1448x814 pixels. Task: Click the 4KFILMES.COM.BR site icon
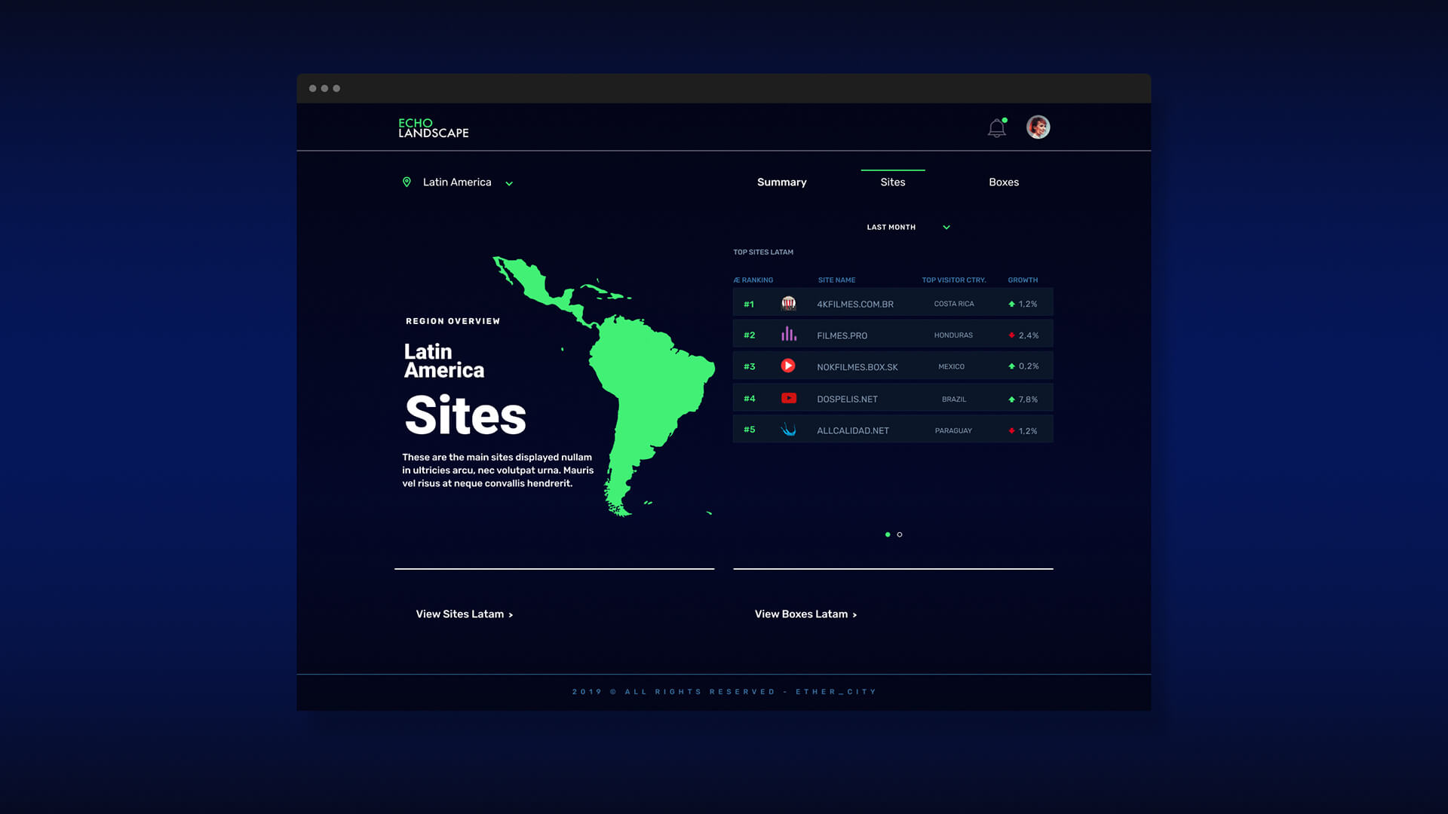pyautogui.click(x=788, y=304)
